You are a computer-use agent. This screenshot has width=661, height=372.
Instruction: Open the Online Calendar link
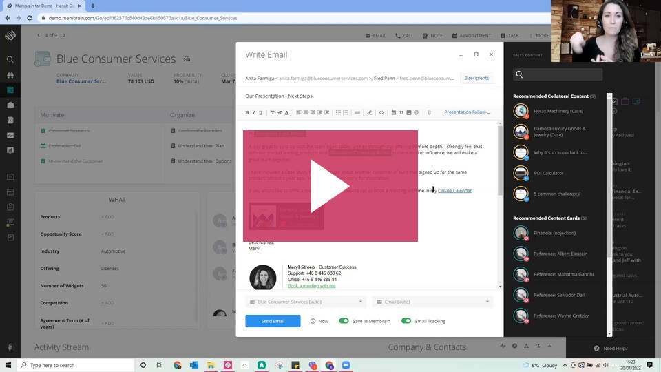[454, 191]
